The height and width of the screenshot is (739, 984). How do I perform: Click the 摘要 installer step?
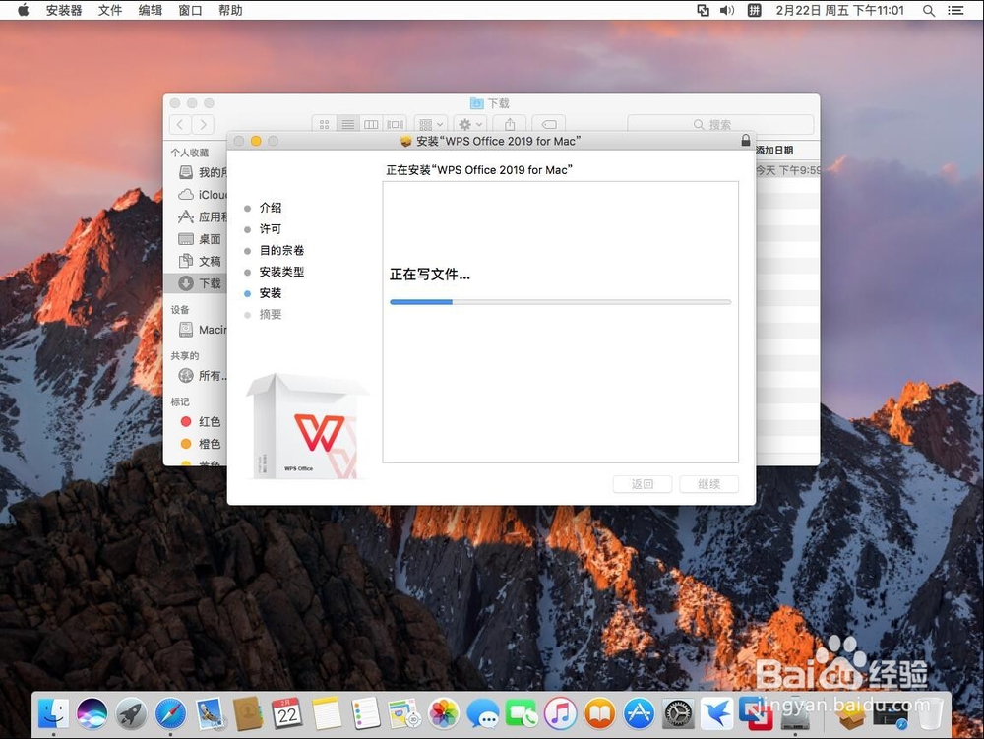click(271, 314)
